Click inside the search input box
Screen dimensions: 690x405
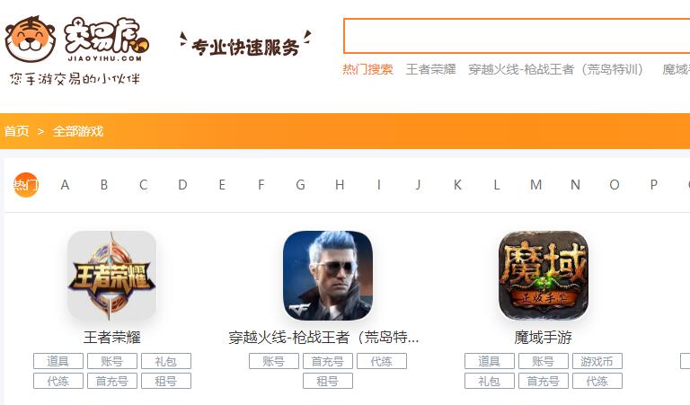(517, 36)
